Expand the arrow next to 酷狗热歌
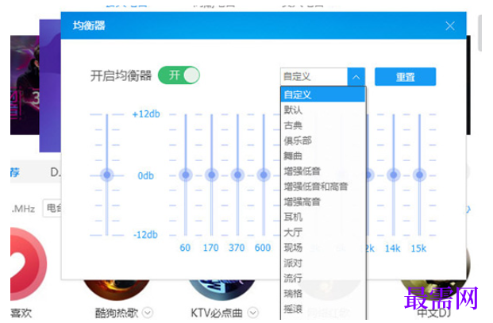 [x=148, y=313]
